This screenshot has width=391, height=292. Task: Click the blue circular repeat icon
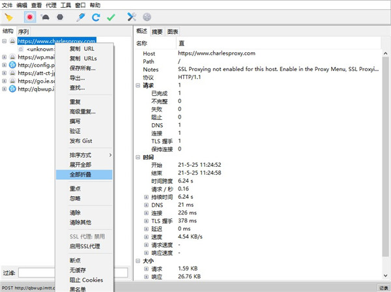pyautogui.click(x=96, y=16)
